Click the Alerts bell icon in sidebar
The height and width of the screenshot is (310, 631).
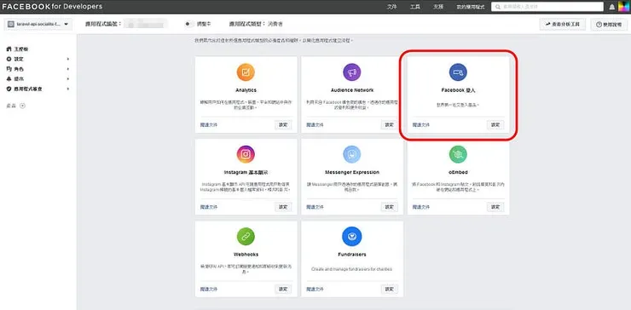click(x=9, y=79)
